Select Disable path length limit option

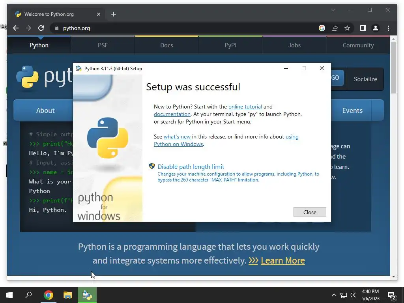[191, 167]
